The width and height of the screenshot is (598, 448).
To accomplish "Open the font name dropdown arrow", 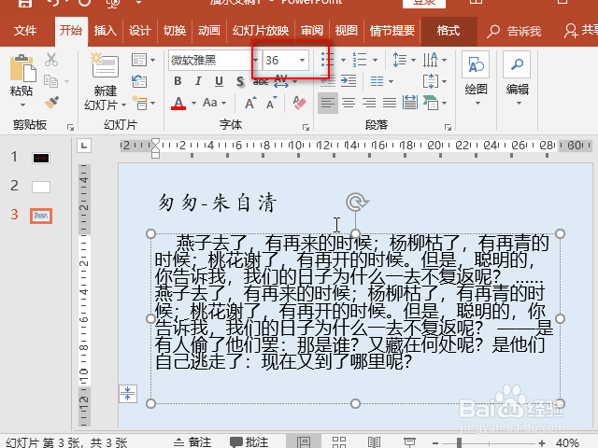I will [255, 60].
